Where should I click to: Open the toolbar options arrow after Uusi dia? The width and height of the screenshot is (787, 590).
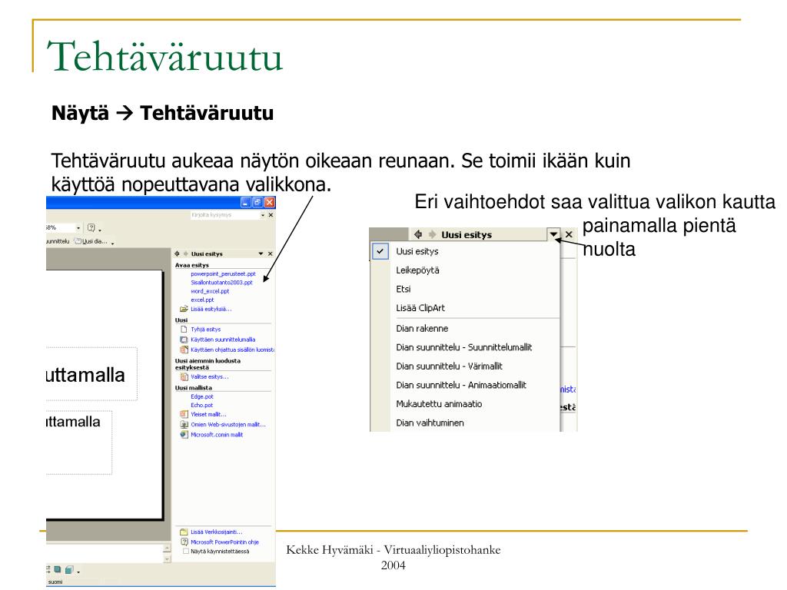coord(112,244)
